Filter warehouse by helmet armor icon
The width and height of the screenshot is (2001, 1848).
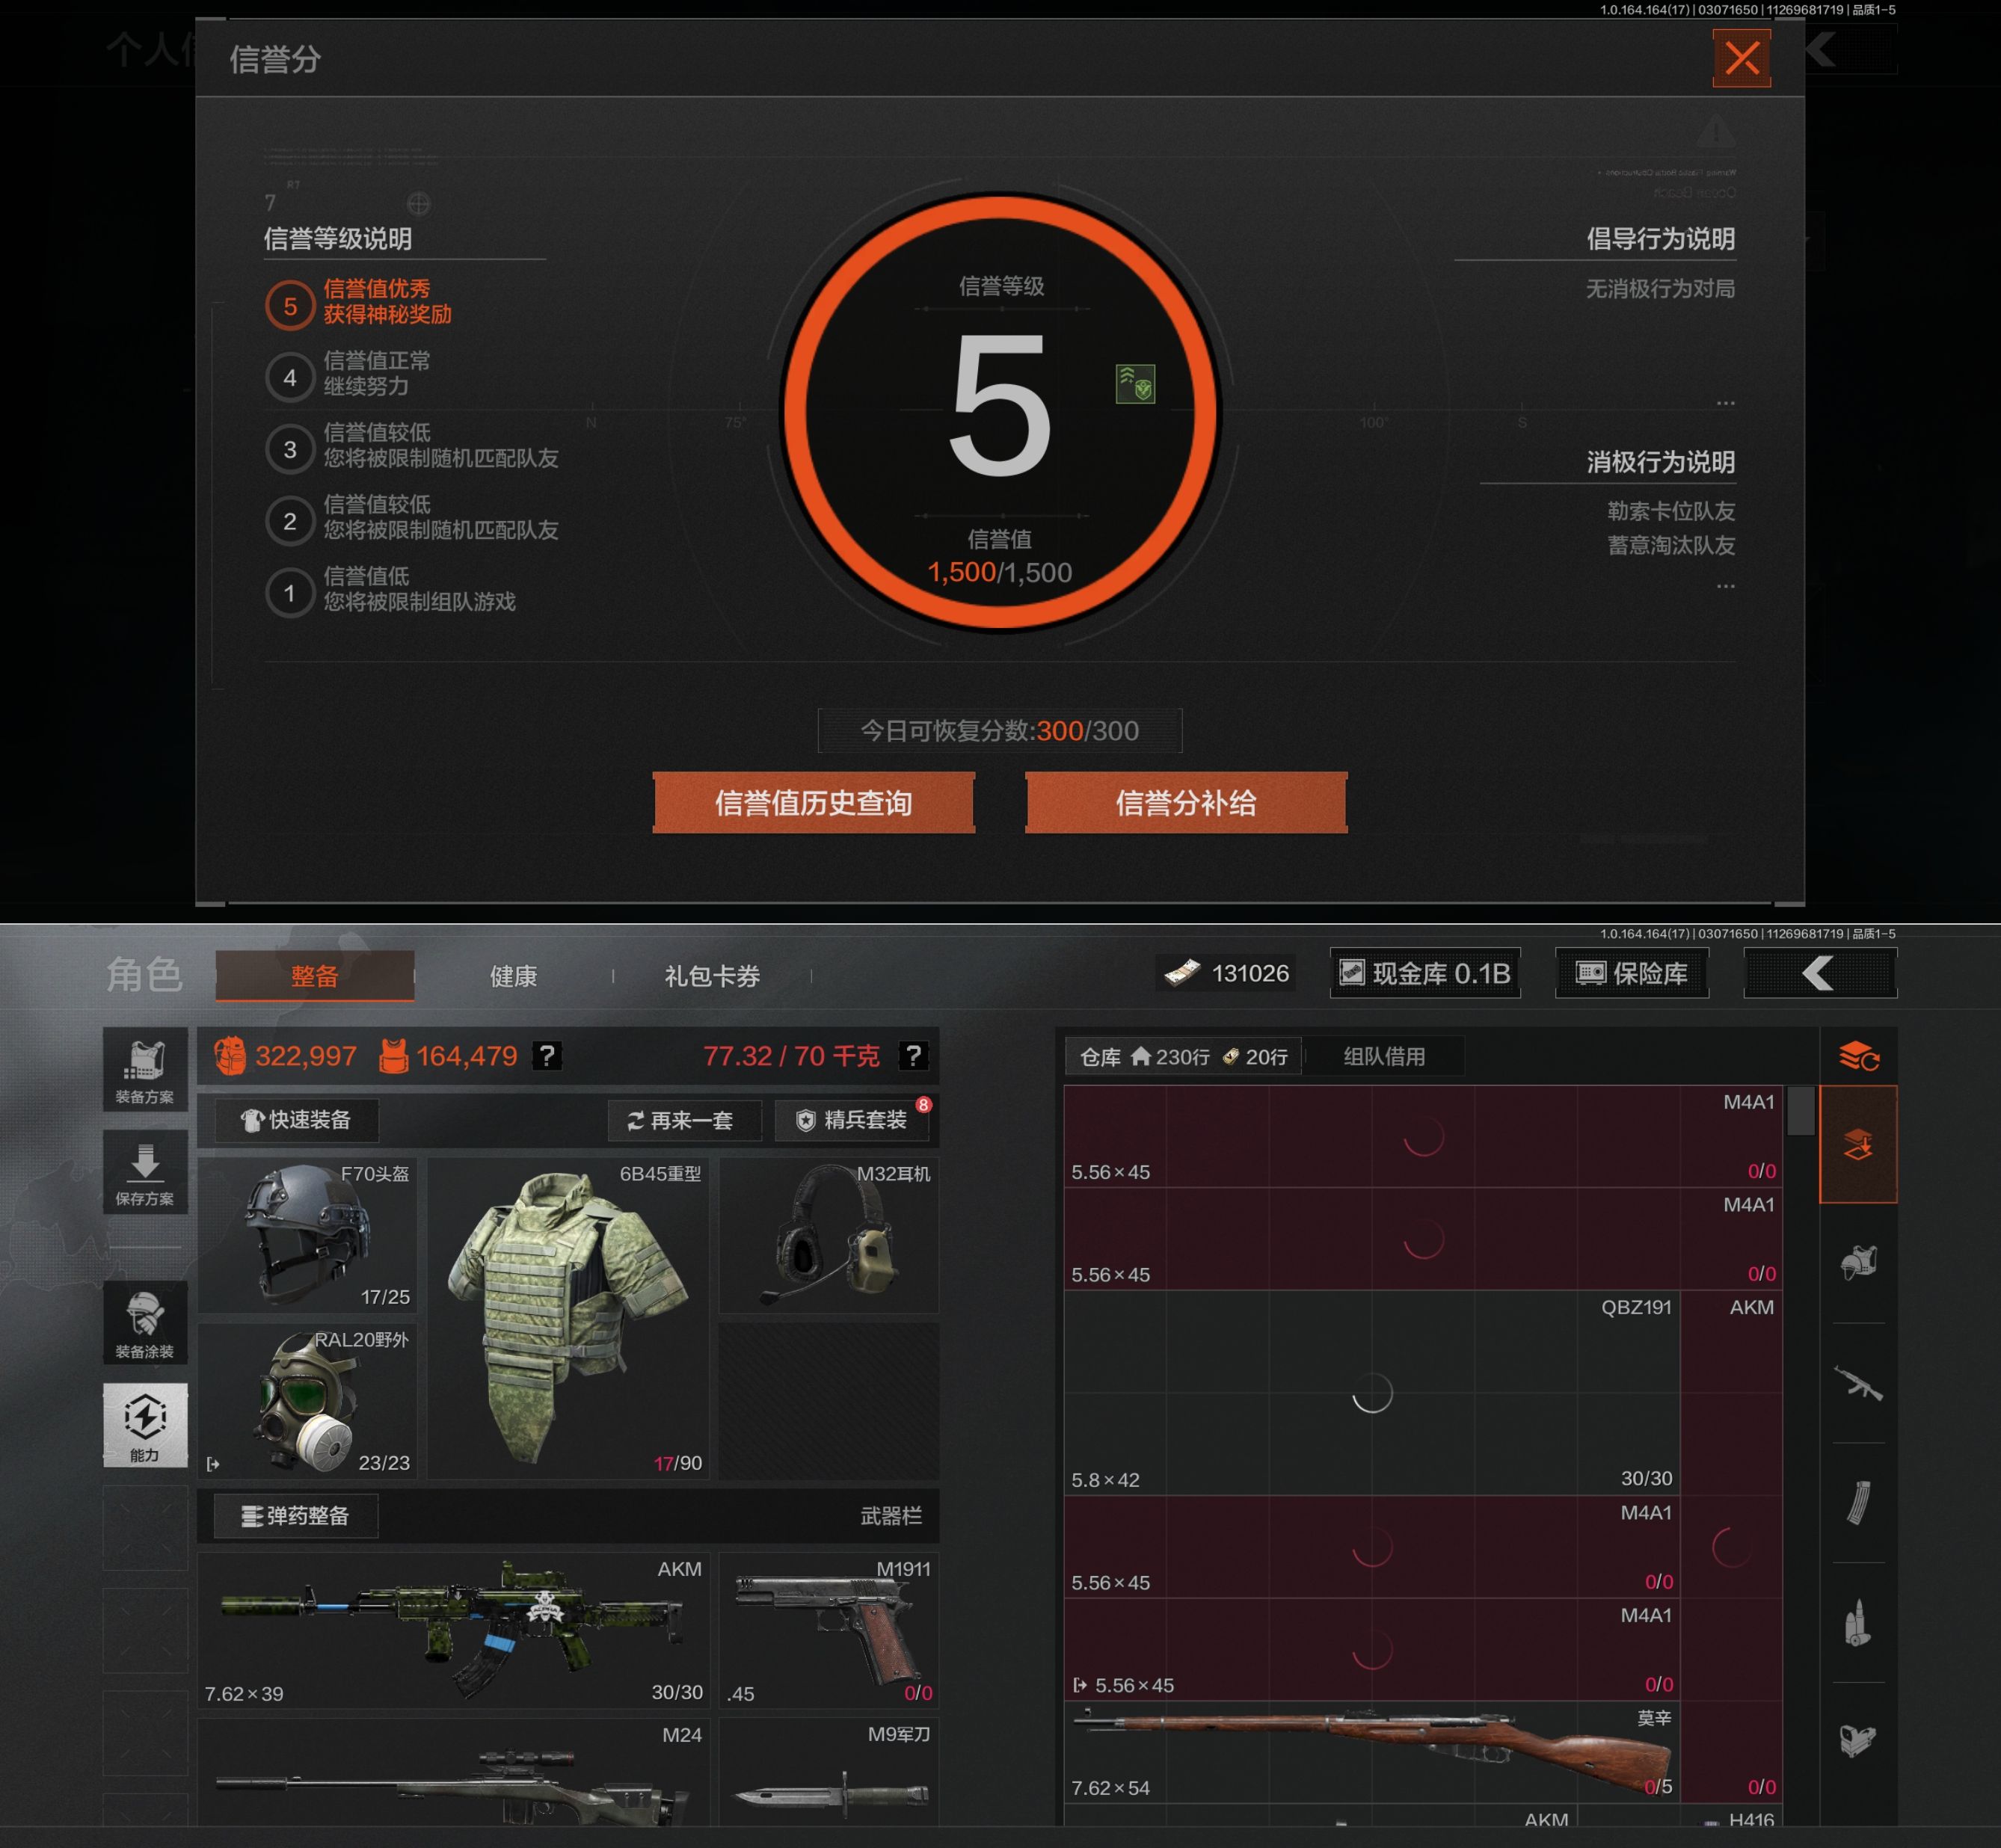(1858, 1262)
